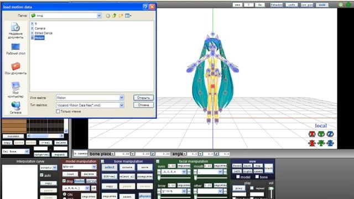Viewport: 354px width, 199px height.
Task: Click the Open button in dialog
Action: pyautogui.click(x=143, y=98)
